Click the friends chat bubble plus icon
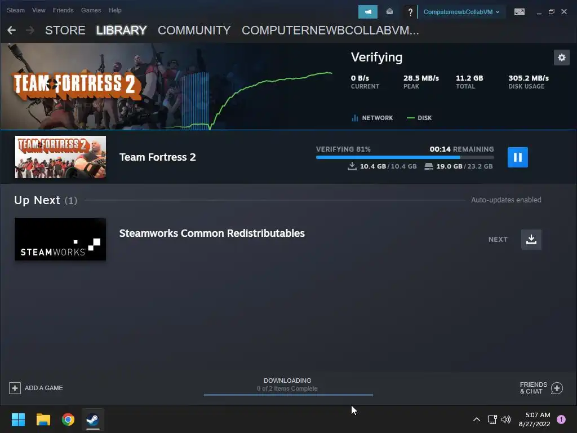 click(x=557, y=388)
